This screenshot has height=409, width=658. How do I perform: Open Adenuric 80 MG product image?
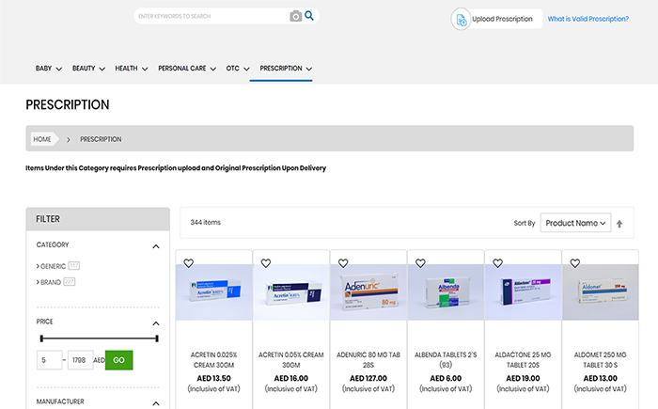pos(368,292)
